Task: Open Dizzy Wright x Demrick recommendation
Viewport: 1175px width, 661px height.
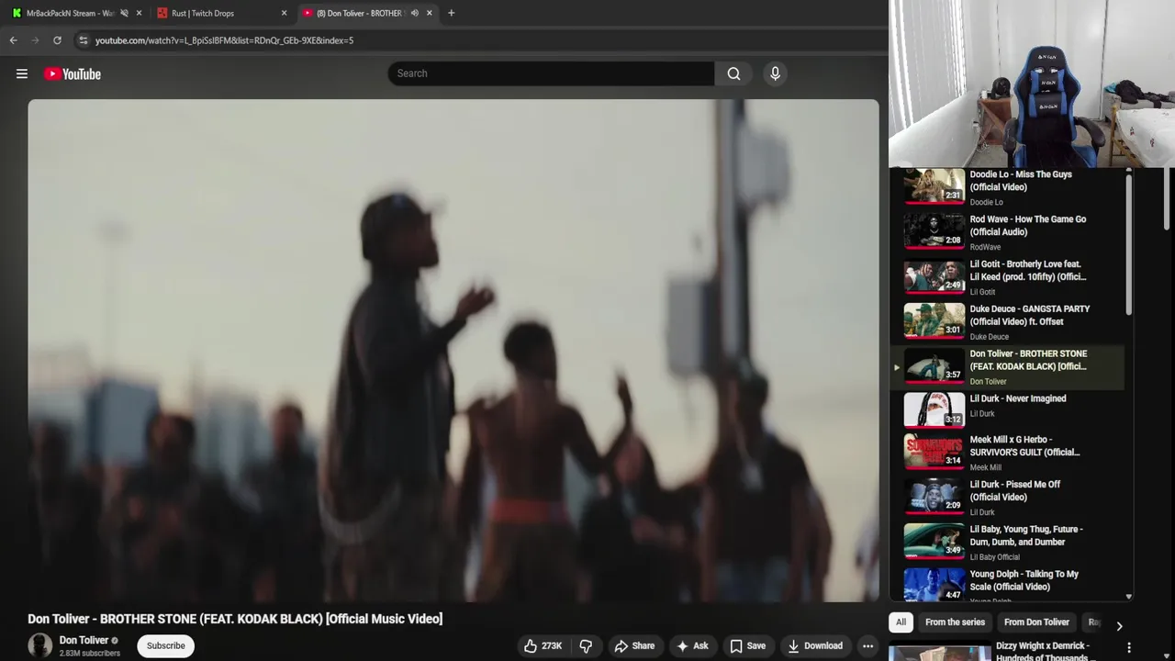Action: [x=1042, y=651]
